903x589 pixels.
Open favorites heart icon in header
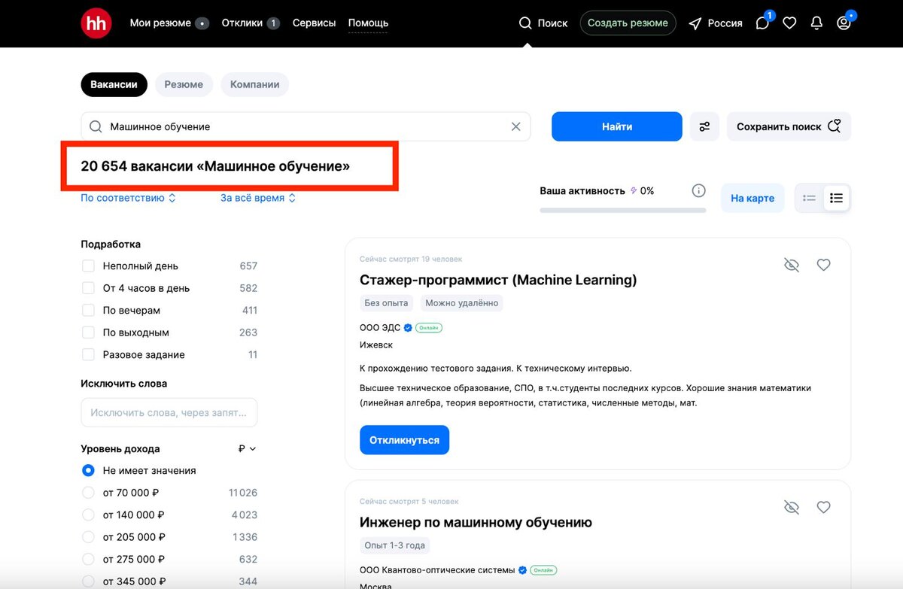coord(789,23)
